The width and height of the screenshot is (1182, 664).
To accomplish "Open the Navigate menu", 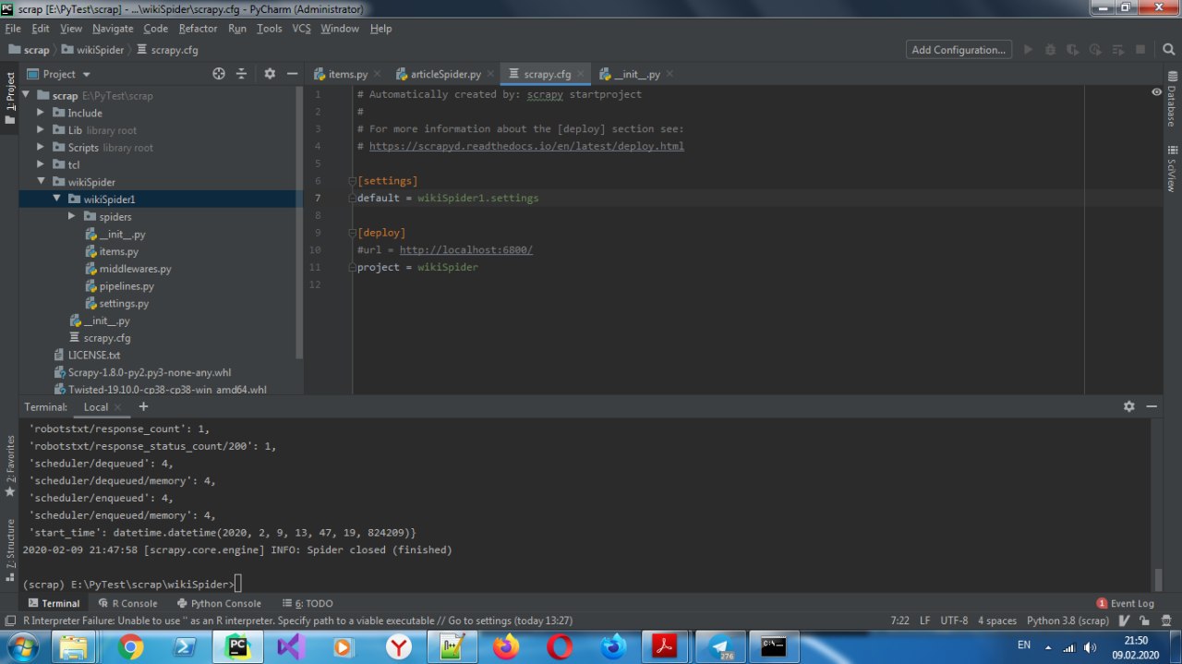I will [113, 29].
